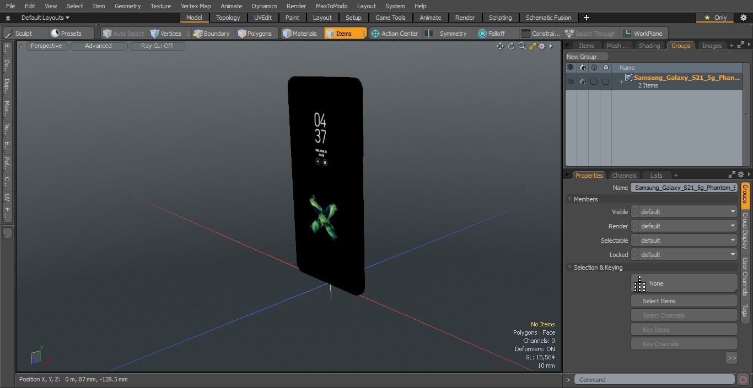Click the Name field in Properties
This screenshot has height=388, width=753.
[684, 188]
